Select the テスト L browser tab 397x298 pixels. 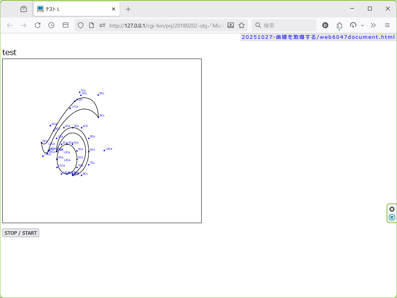coord(74,9)
